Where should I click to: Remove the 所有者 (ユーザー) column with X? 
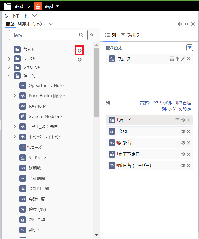pyautogui.click(x=188, y=166)
